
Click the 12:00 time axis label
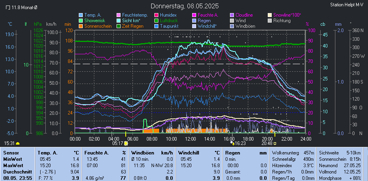[190, 139]
